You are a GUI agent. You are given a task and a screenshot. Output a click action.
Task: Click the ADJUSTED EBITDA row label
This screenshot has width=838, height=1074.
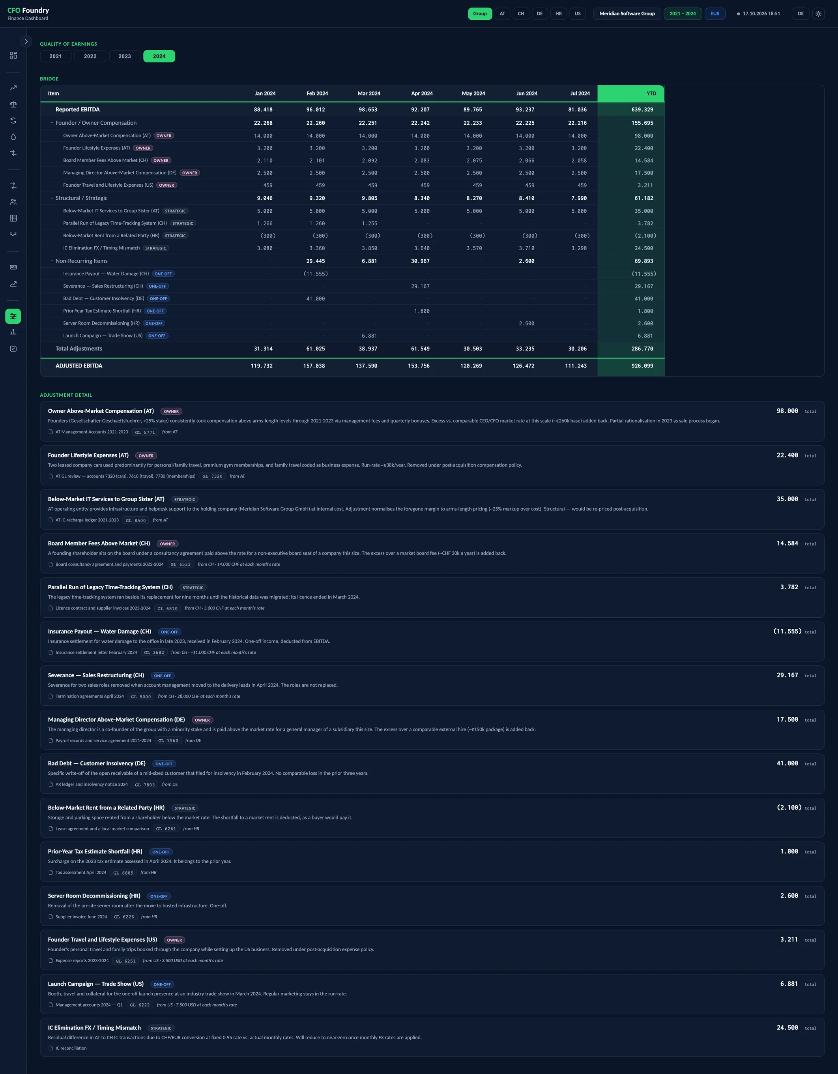[79, 366]
